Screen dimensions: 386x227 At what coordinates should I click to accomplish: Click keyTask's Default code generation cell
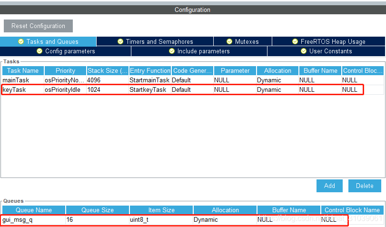click(x=192, y=89)
